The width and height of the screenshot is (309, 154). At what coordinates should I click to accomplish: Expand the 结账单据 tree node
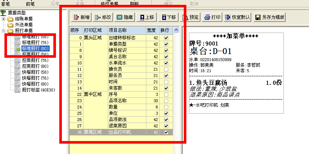tap(4, 19)
